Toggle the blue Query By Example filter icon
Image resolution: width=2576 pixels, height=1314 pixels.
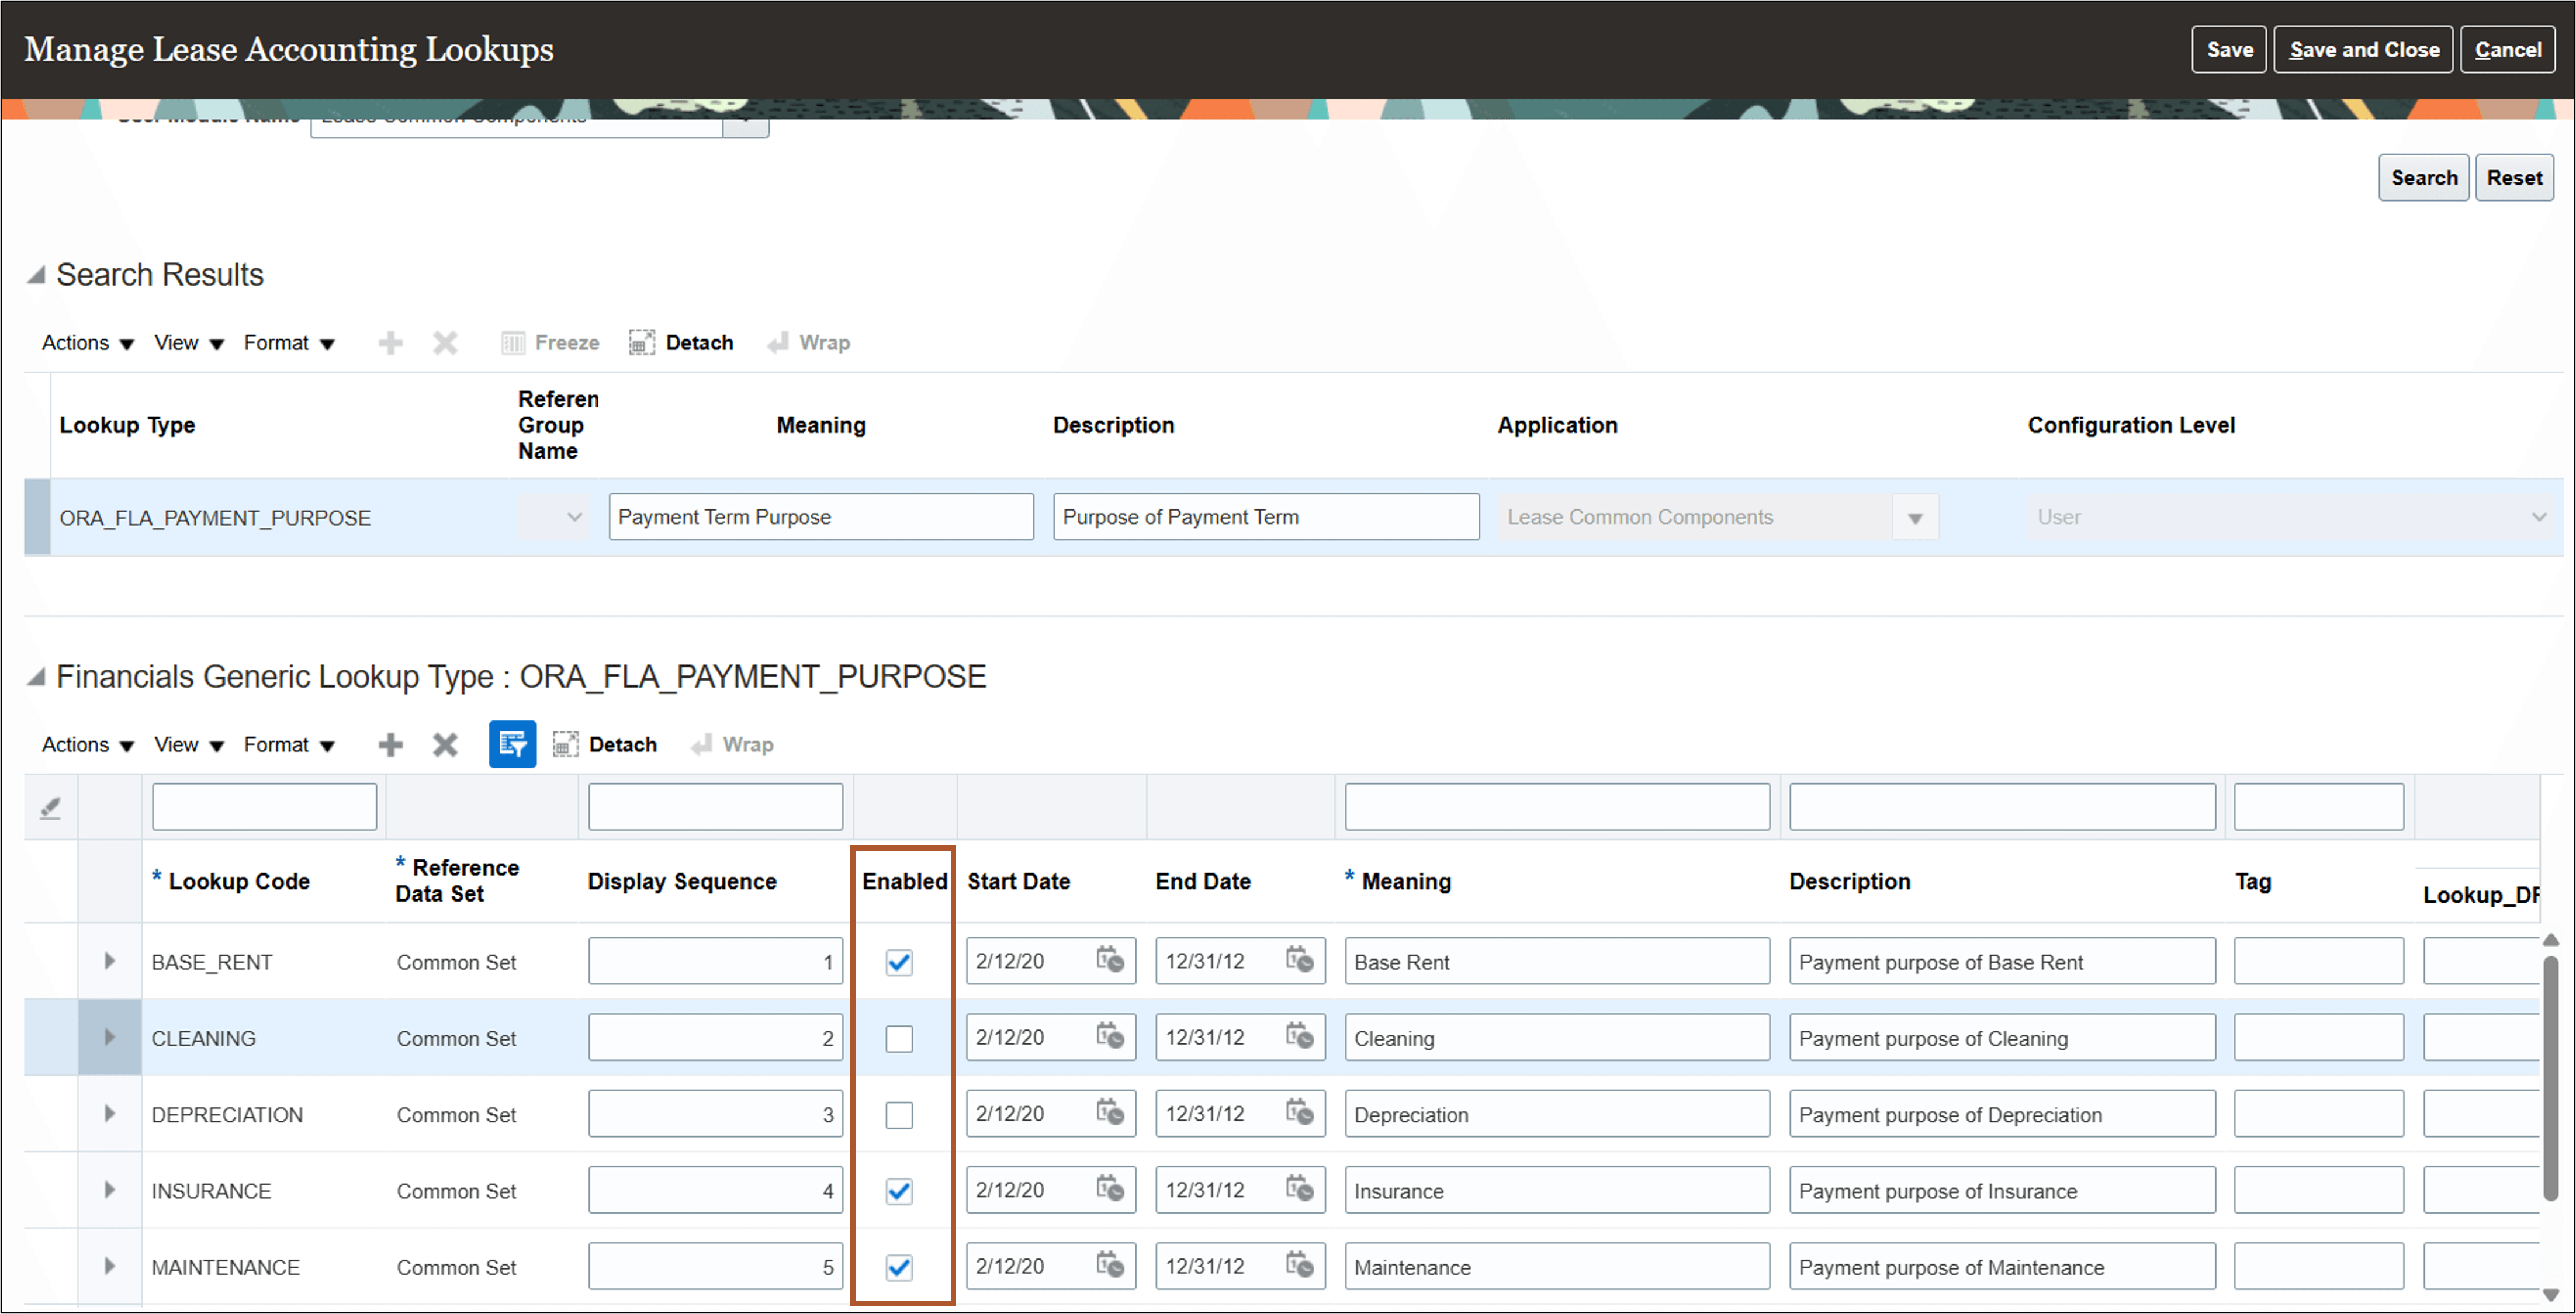(x=512, y=745)
